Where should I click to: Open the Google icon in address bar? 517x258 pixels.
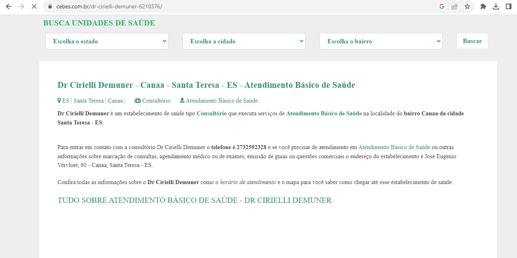[442, 6]
